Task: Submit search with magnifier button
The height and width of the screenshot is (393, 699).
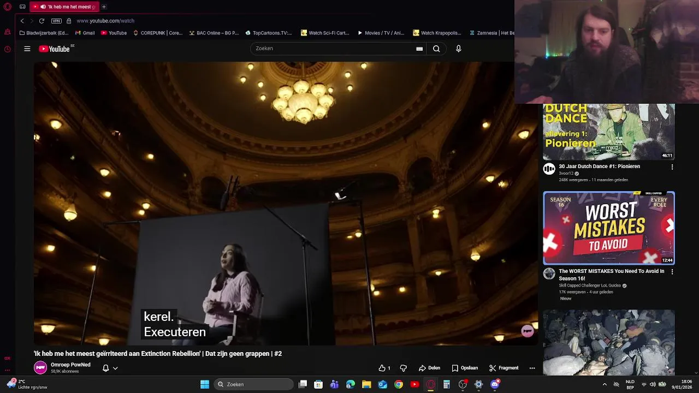Action: coord(436,49)
